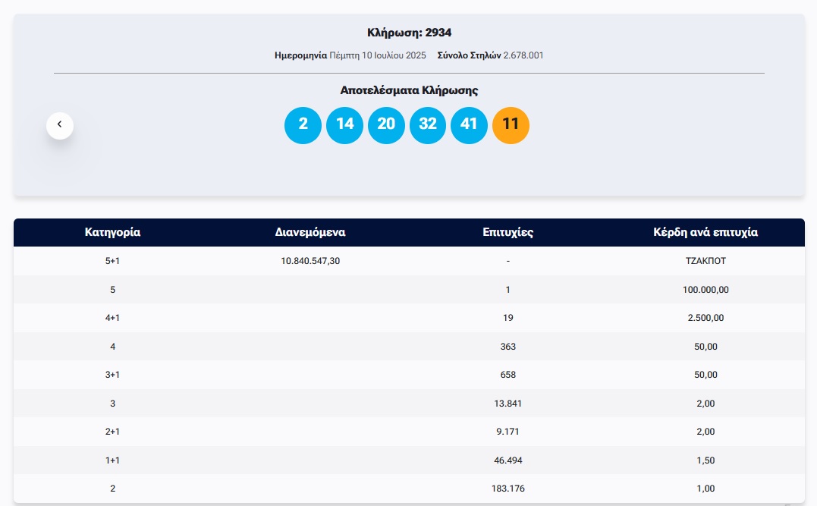Click the 13.841 winners count cell
Image resolution: width=817 pixels, height=506 pixels.
[507, 404]
